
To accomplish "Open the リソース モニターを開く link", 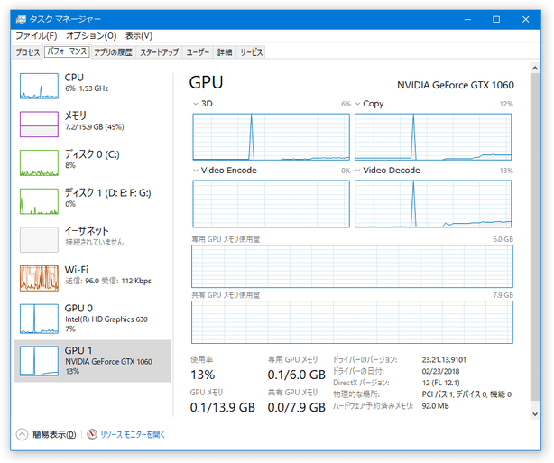I will click(133, 434).
